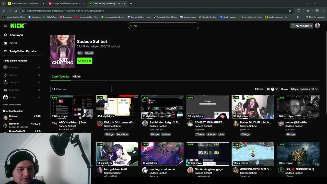Toggle notification bell for irlandas
The width and height of the screenshot is (327, 184).
39,67
